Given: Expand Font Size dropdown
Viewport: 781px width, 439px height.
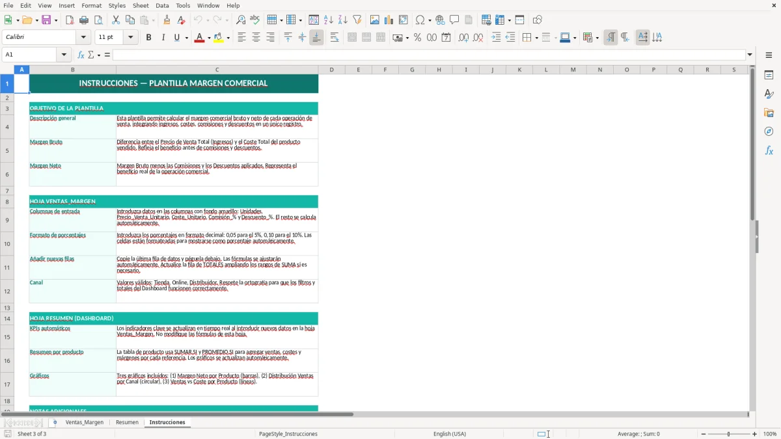Looking at the screenshot, I should click(130, 38).
